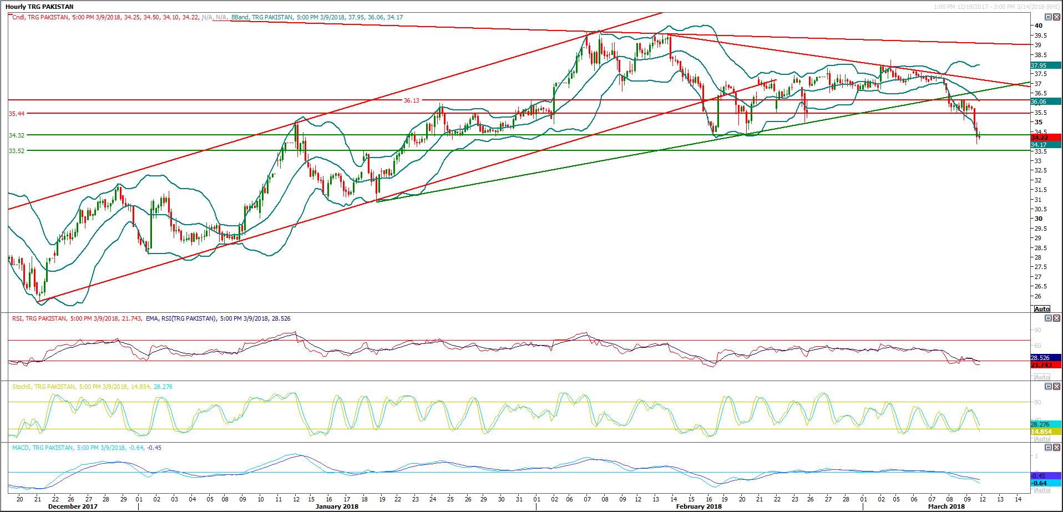Click the Hourly TRG PAKISTAN chart title
Viewport: 1063px width, 512px height.
coord(39,7)
